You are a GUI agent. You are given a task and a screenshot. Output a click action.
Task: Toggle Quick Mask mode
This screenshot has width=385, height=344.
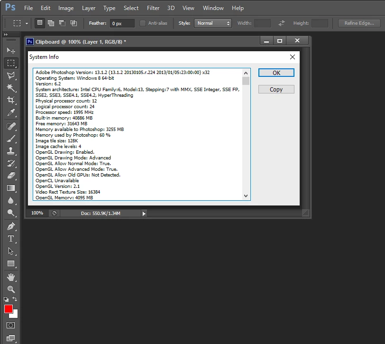11,325
